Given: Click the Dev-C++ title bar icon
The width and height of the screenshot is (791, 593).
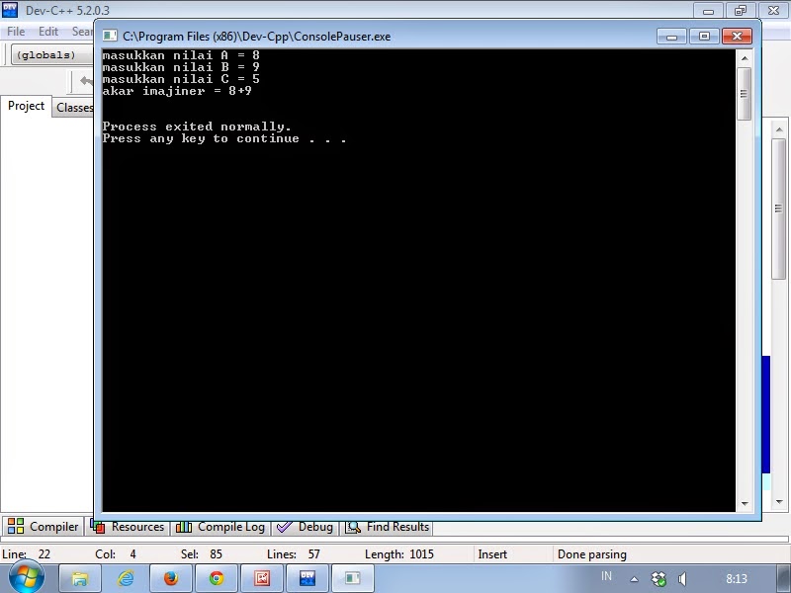Looking at the screenshot, I should [10, 10].
